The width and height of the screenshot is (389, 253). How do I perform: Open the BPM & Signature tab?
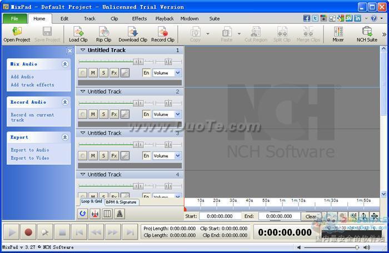(122, 203)
